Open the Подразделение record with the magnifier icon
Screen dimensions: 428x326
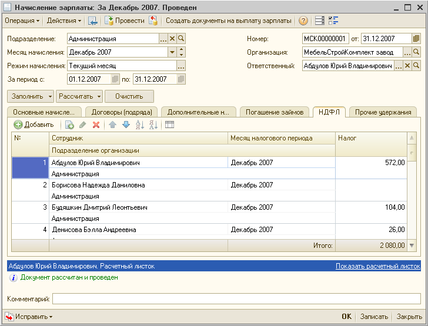(x=181, y=38)
